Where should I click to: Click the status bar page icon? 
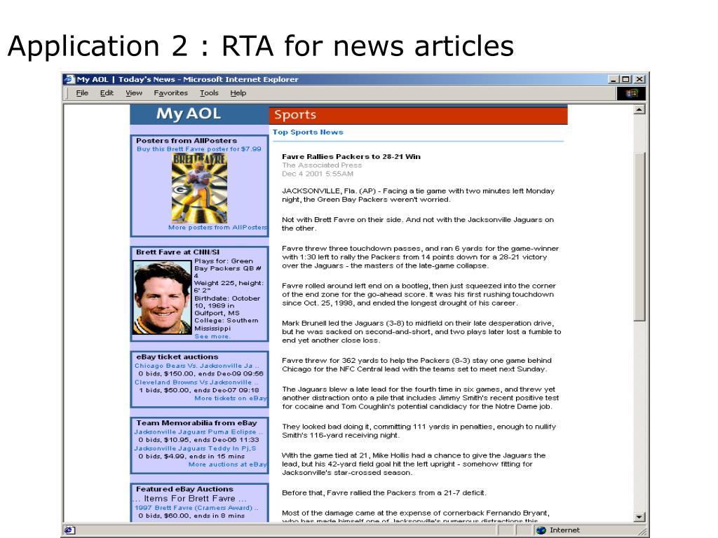(69, 530)
